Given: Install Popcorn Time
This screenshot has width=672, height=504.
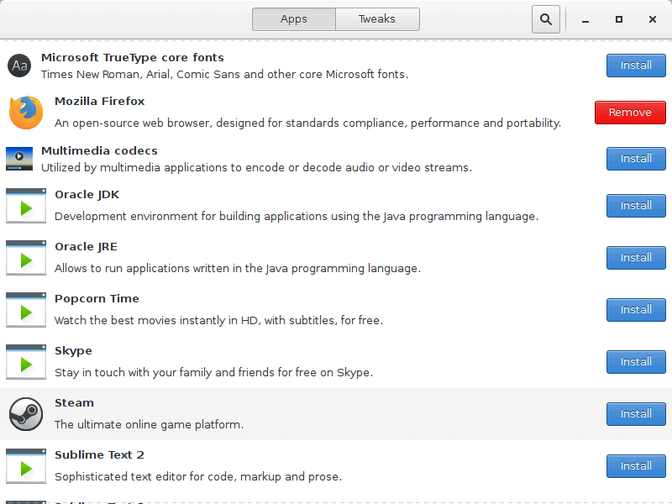Looking at the screenshot, I should tap(636, 310).
